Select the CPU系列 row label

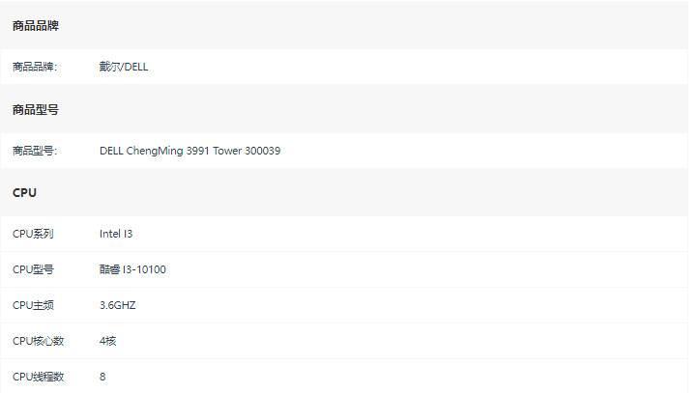click(x=33, y=234)
